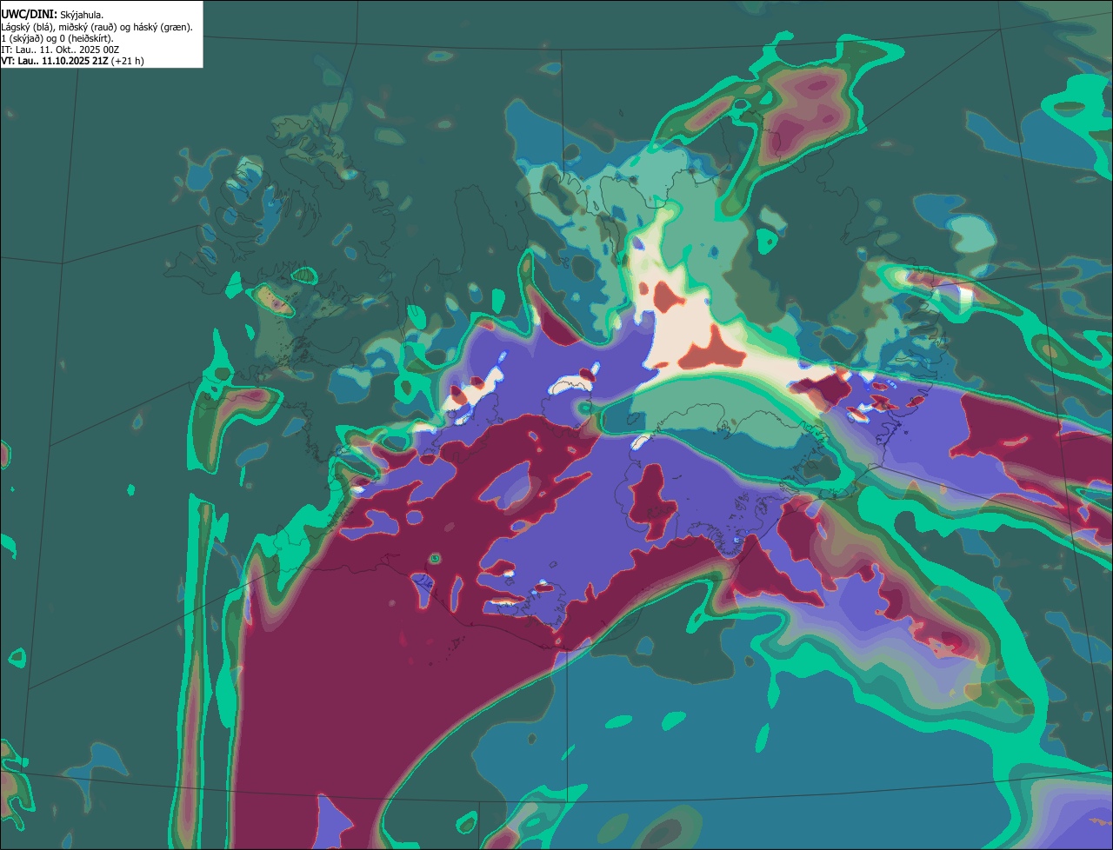
Task: Click the line "Lágský (blá), miðský (rauð) og háský (græn)."
Action: point(97,27)
